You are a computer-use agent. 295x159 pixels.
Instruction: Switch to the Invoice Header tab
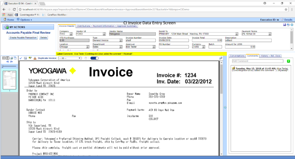67,26
